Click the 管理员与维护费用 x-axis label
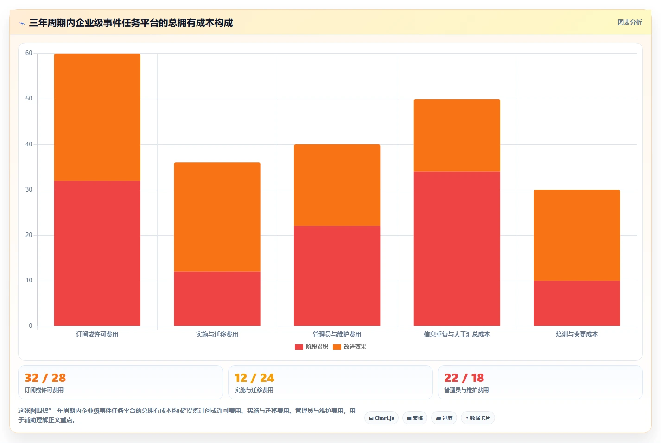The height and width of the screenshot is (443, 661). pos(337,334)
